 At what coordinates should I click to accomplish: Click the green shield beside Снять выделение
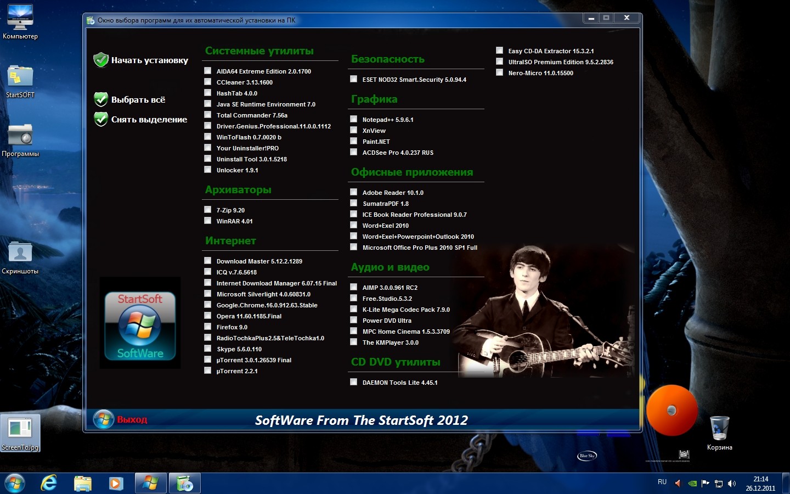[101, 119]
